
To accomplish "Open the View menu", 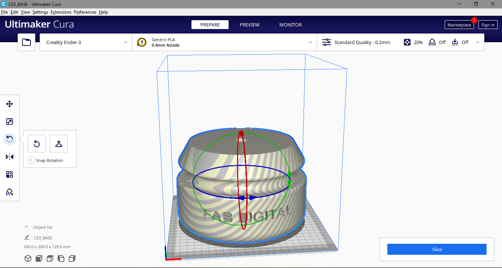I will tap(25, 12).
